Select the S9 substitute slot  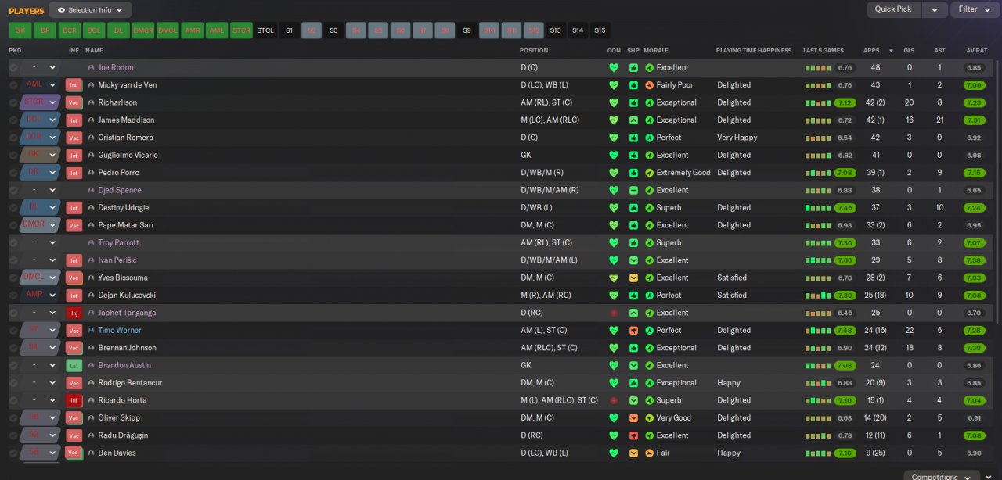(467, 30)
